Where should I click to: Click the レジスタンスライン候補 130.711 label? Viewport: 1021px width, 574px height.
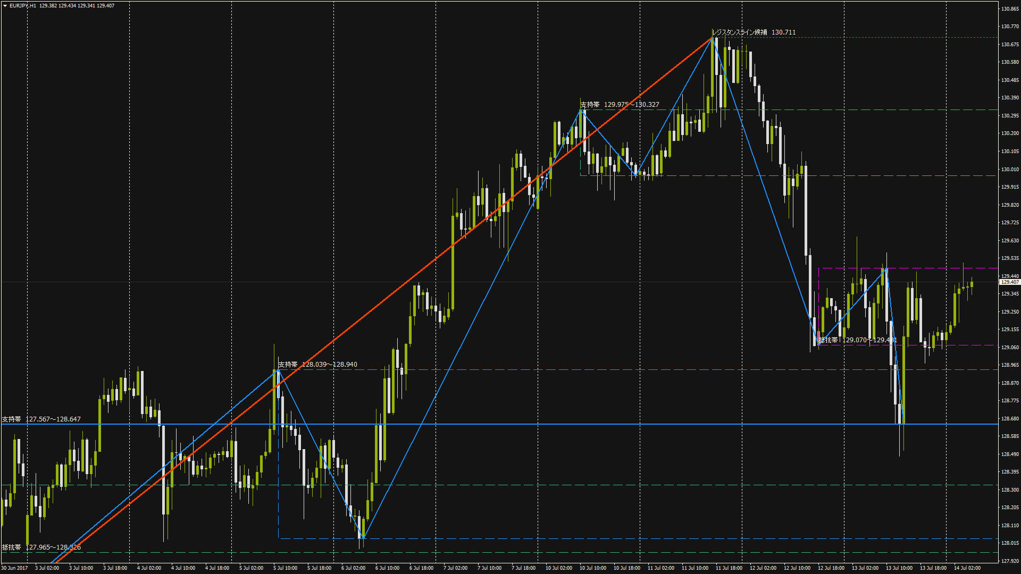[754, 32]
